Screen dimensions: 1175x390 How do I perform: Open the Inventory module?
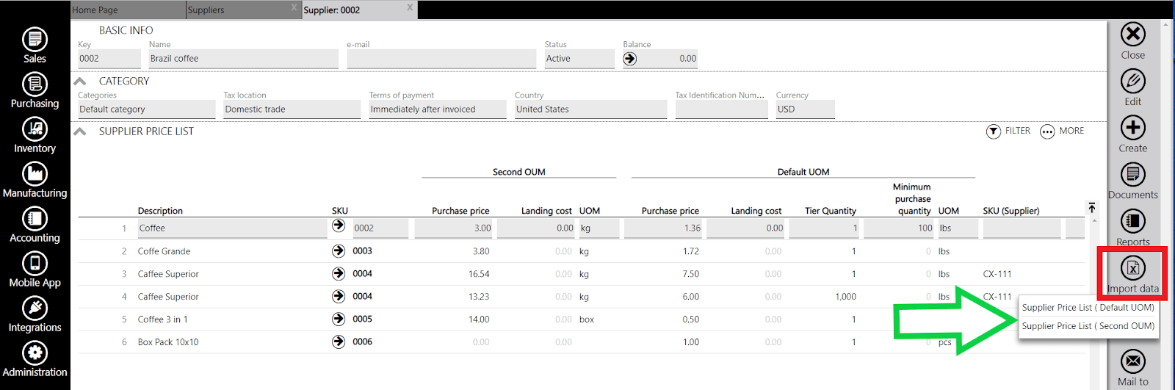35,135
